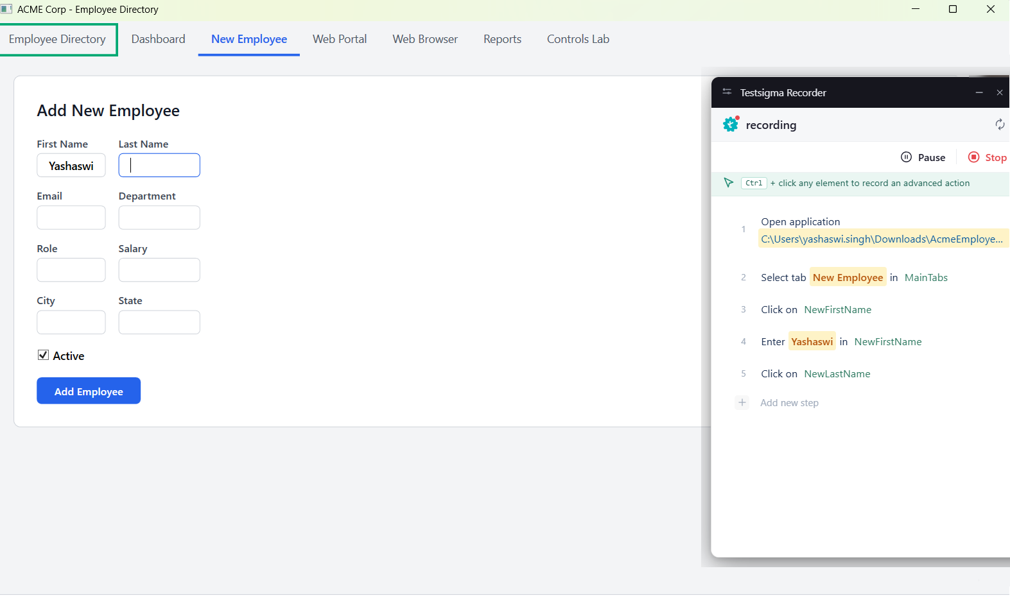
Task: Switch to the Employee Directory tab
Action: [x=58, y=39]
